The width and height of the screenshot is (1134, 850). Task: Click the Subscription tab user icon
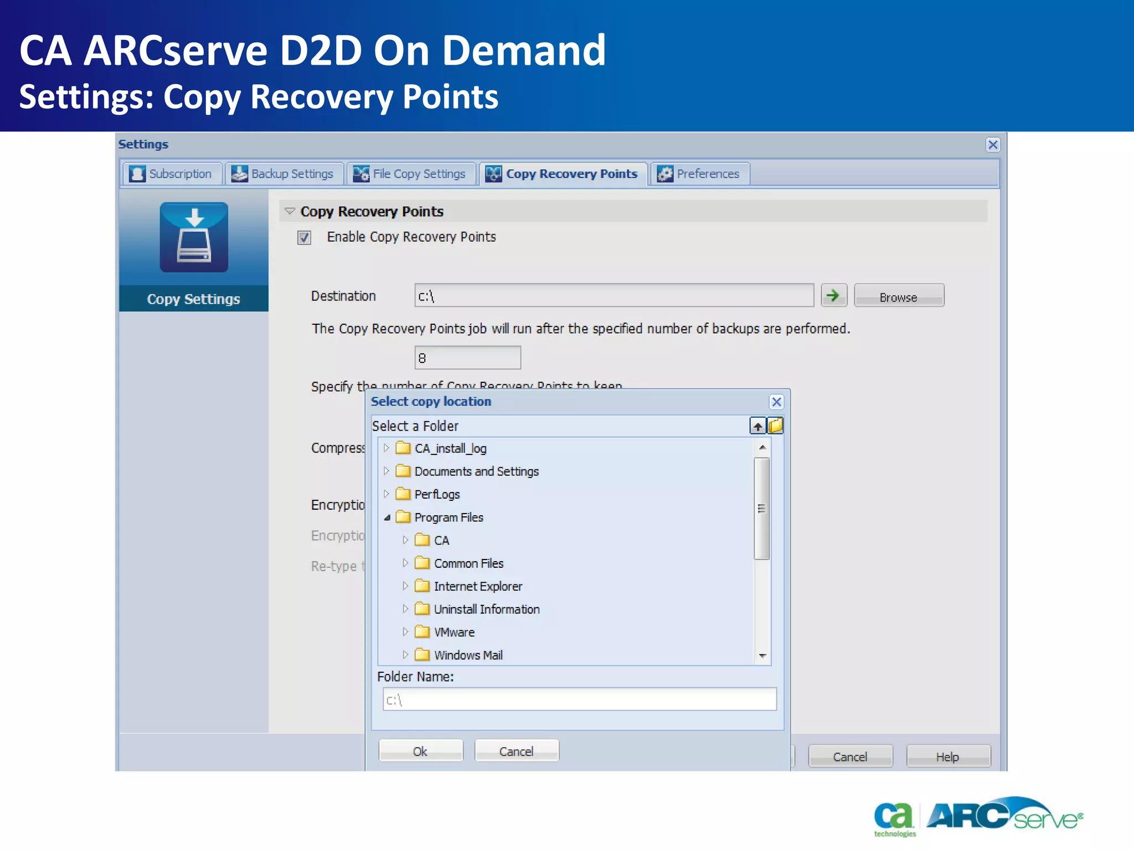coord(137,174)
